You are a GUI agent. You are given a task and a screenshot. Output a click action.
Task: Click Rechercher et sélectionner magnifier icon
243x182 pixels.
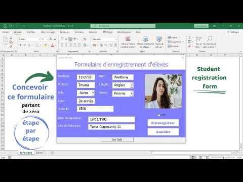tap(210, 39)
